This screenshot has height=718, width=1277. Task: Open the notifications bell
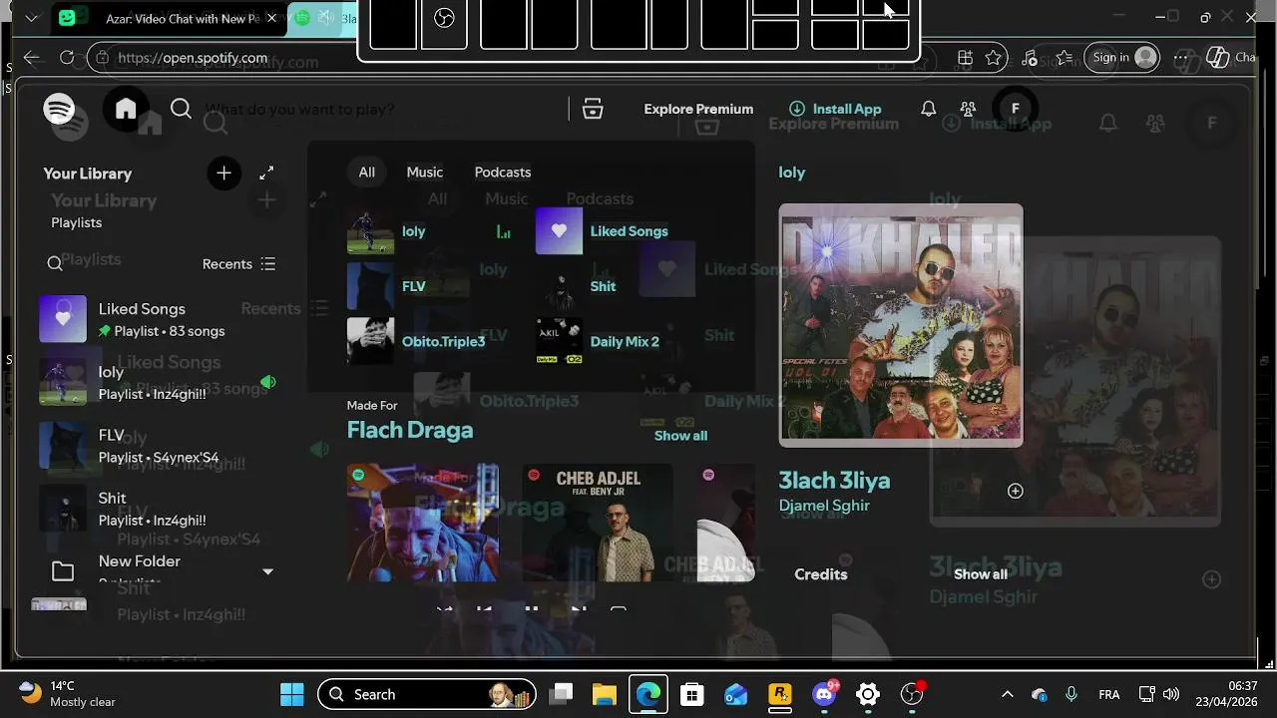(x=928, y=109)
